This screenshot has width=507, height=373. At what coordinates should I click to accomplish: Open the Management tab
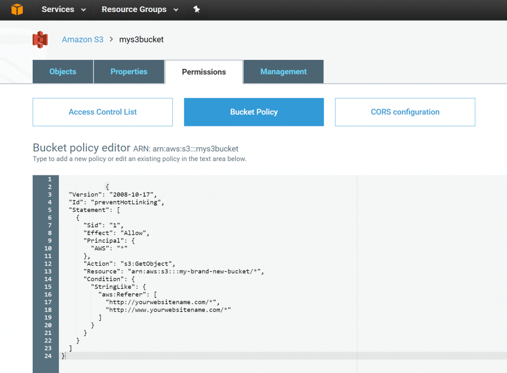(283, 71)
